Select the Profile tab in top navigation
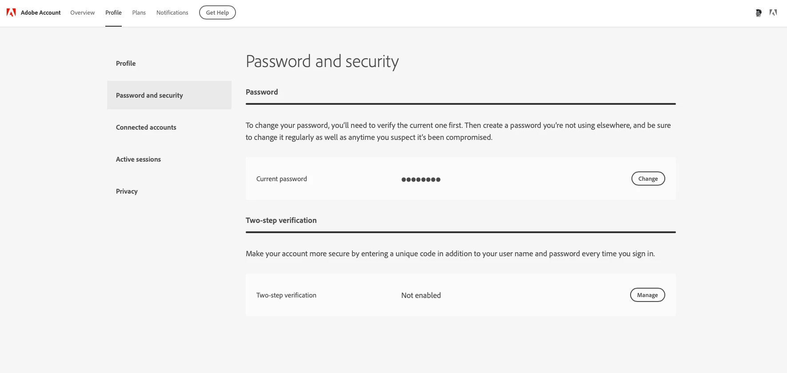Image resolution: width=787 pixels, height=373 pixels. point(113,12)
